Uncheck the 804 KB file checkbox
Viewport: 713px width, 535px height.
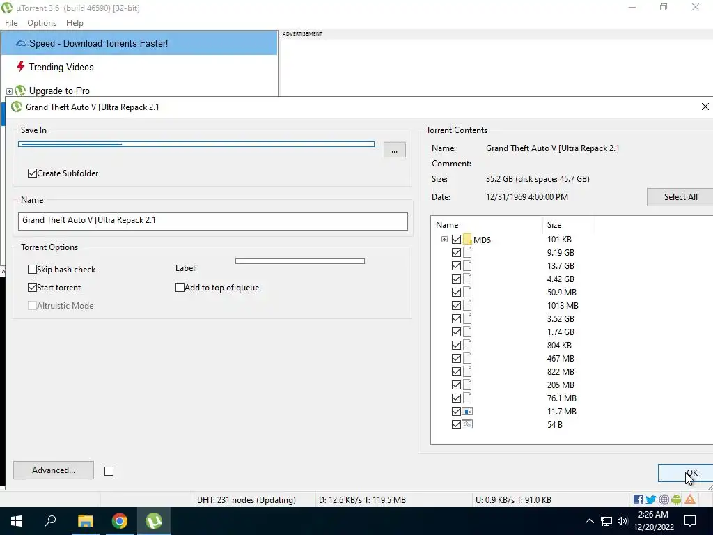click(457, 345)
